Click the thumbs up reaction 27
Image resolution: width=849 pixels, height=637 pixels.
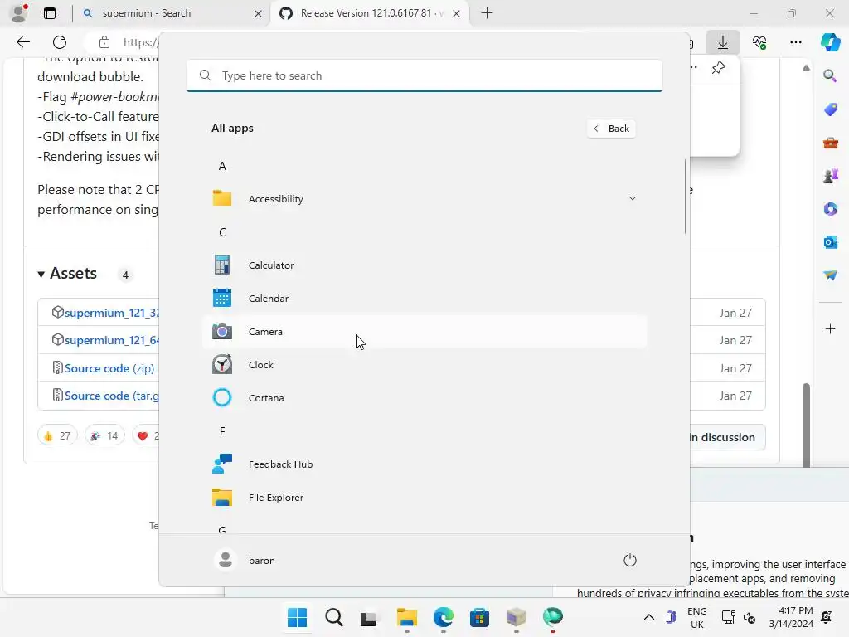click(57, 435)
